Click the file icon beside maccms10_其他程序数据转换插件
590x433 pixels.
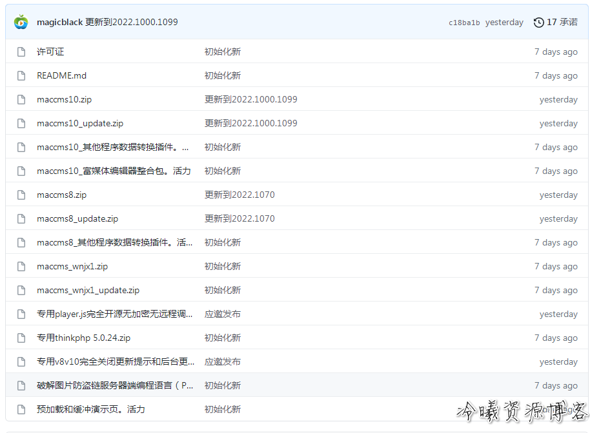tap(21, 147)
